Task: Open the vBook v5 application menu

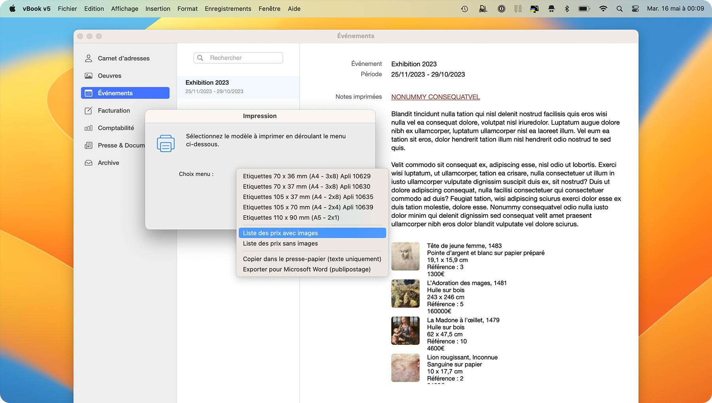Action: tap(37, 9)
